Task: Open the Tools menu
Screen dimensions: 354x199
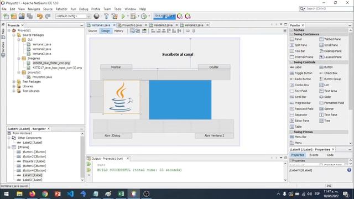Action: (118, 9)
